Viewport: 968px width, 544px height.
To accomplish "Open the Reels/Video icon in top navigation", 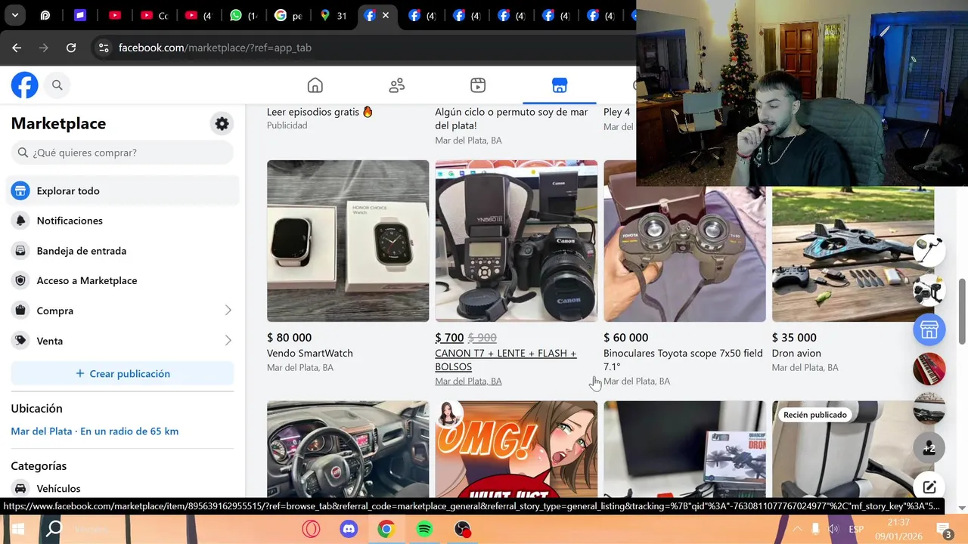I will 478,85.
